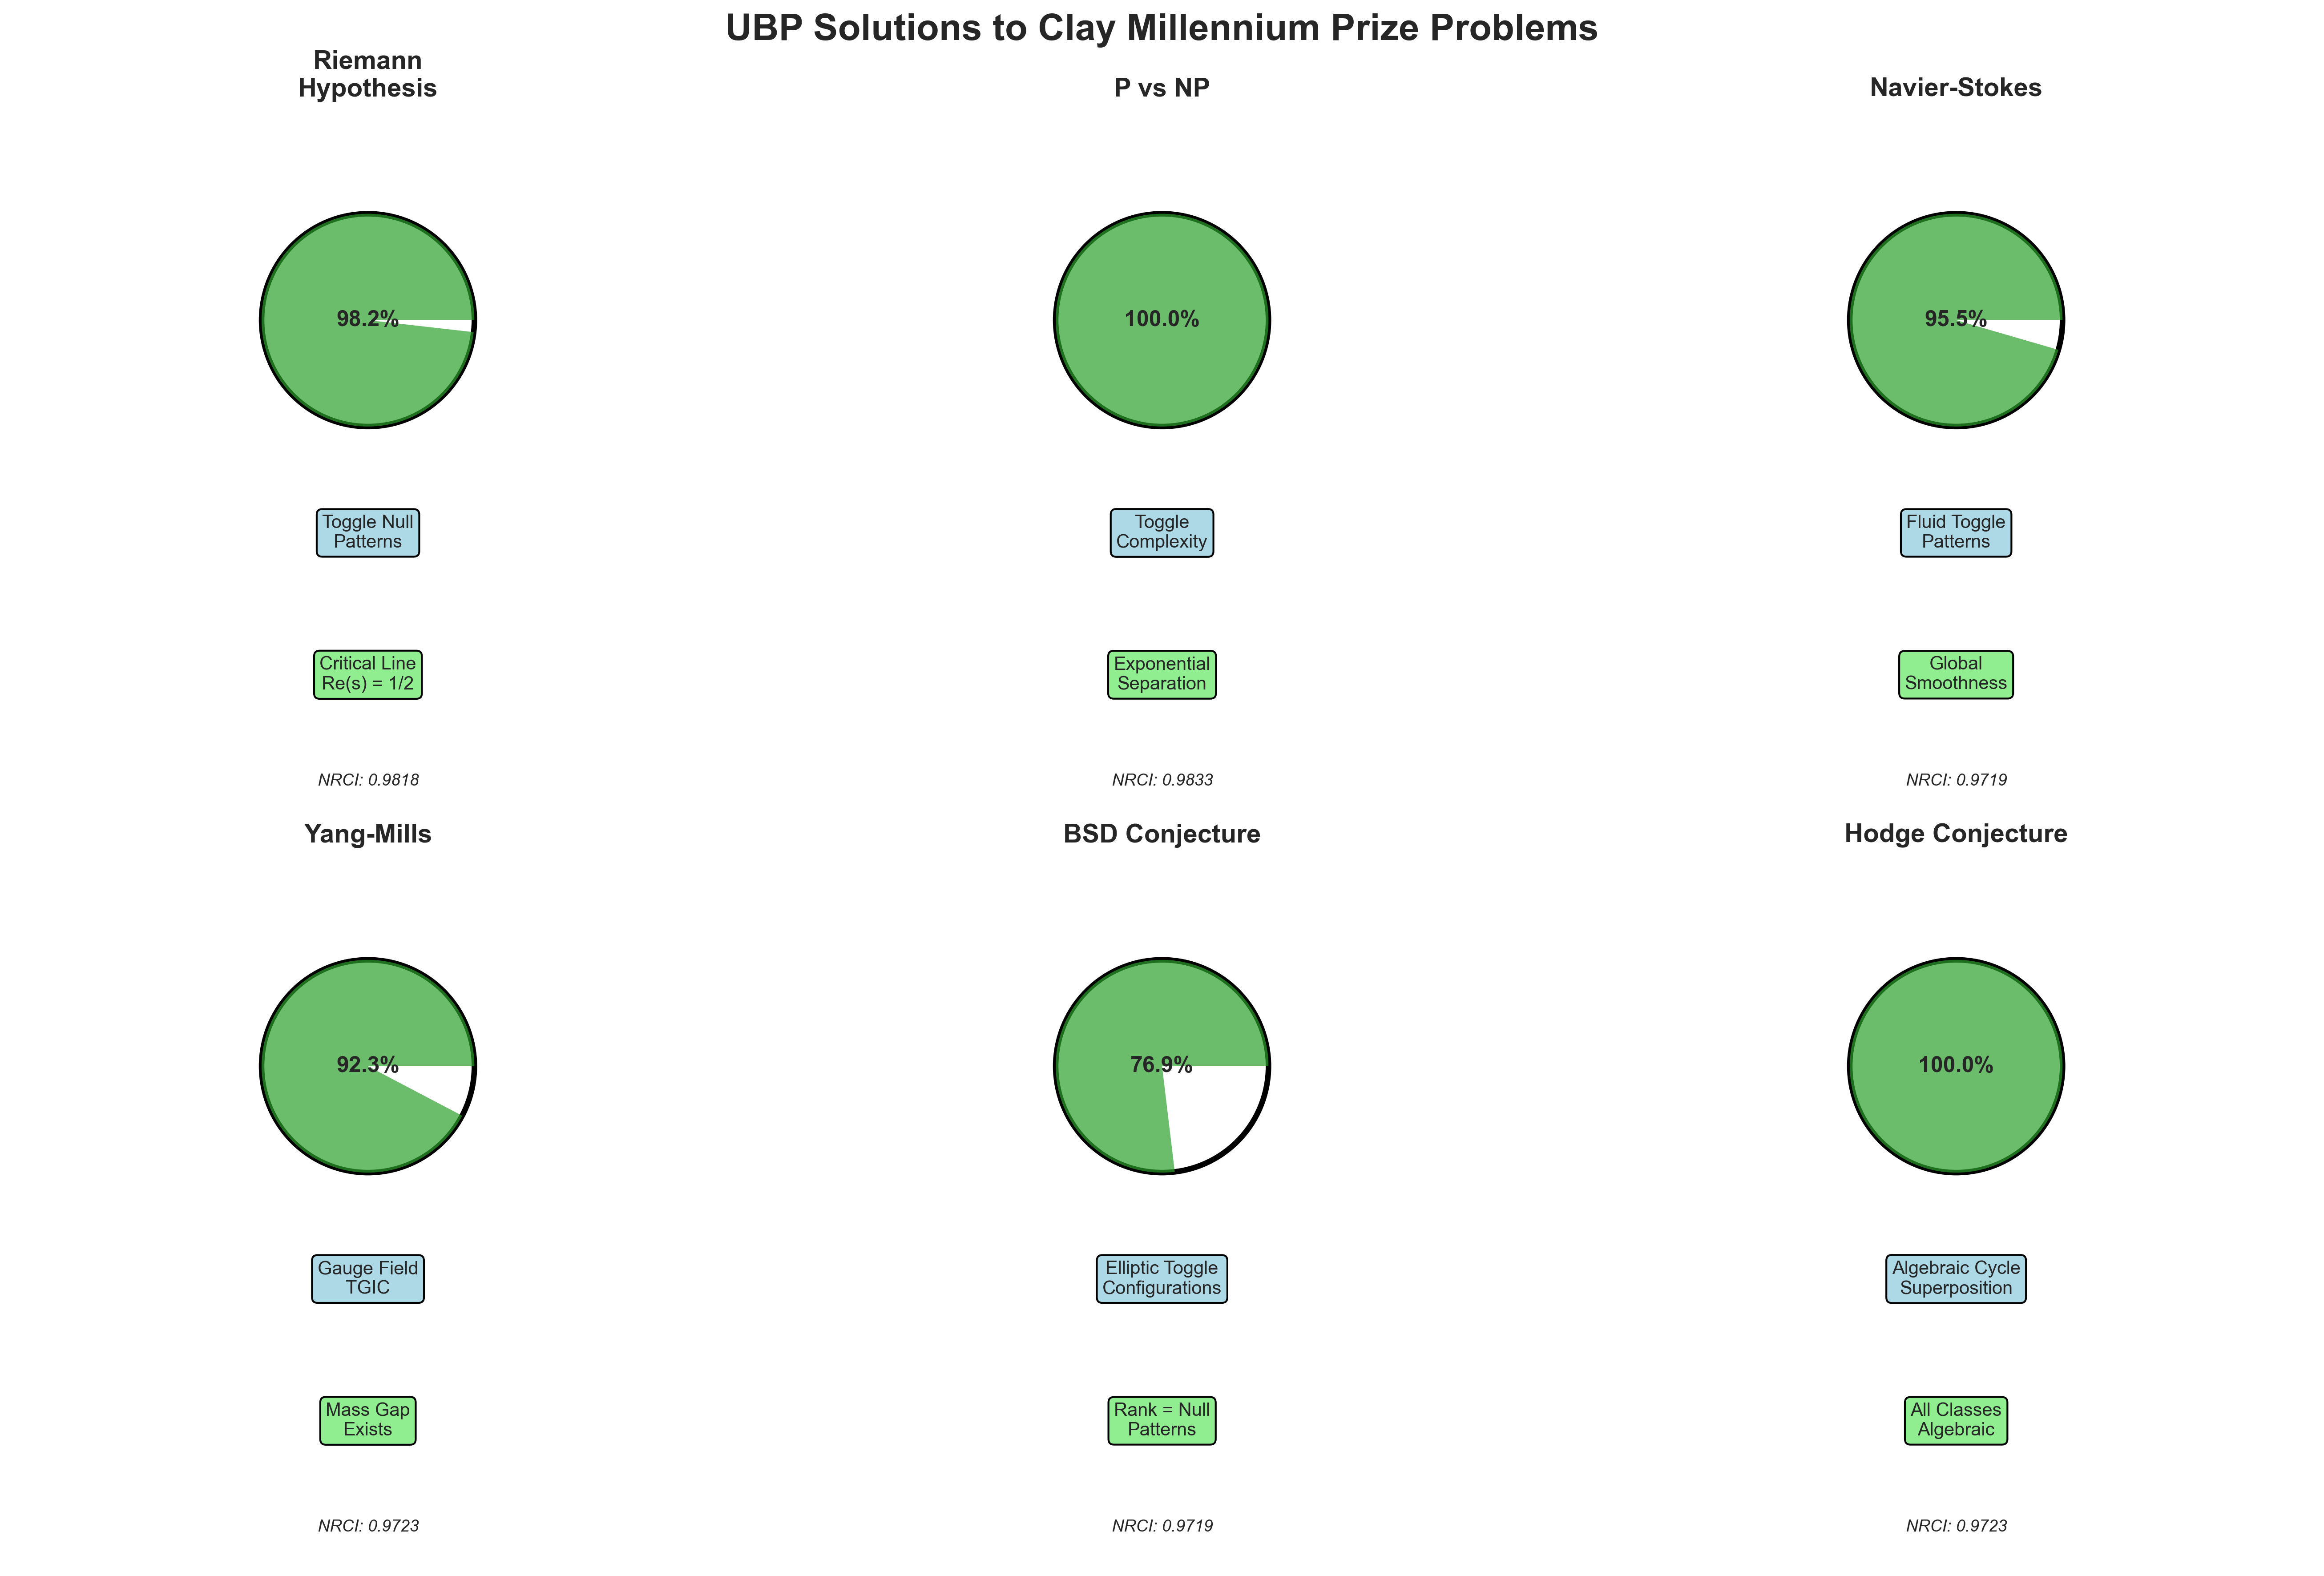Select the Gauge Field TGIC box
Image resolution: width=2324 pixels, height=1576 pixels.
[367, 1278]
